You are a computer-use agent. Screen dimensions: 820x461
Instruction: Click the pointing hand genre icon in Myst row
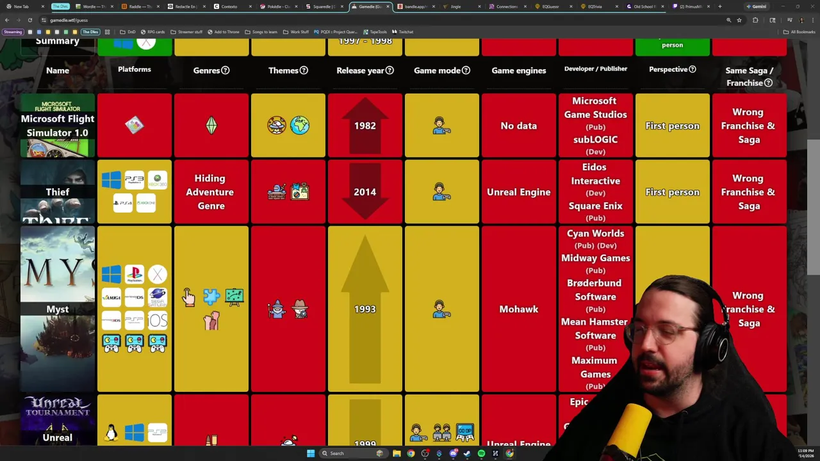tap(188, 297)
